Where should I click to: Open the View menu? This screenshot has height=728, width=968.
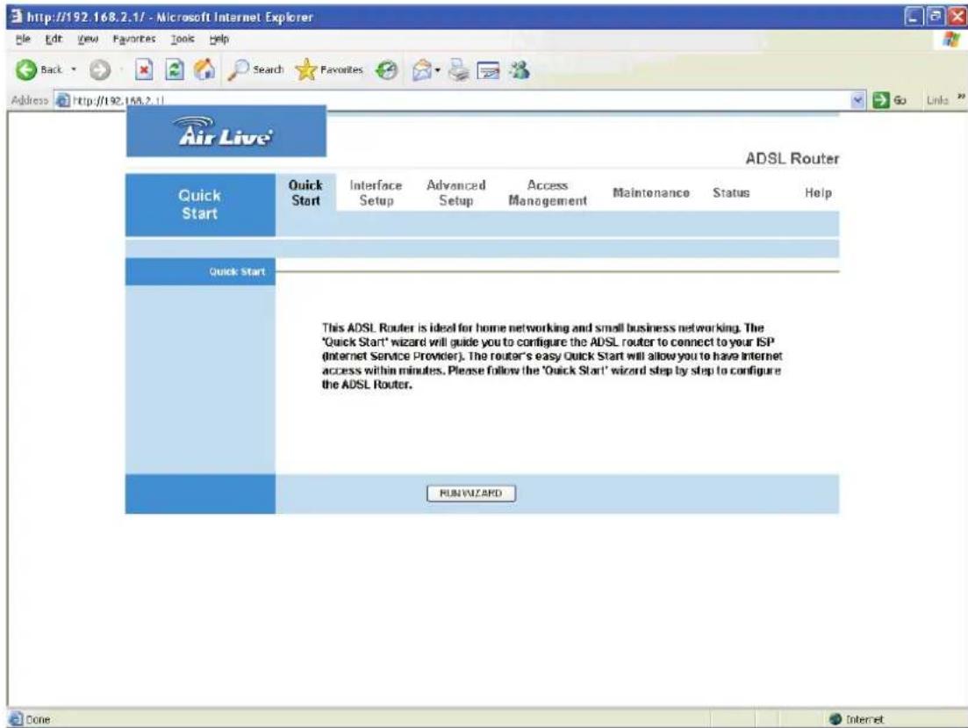coord(88,39)
